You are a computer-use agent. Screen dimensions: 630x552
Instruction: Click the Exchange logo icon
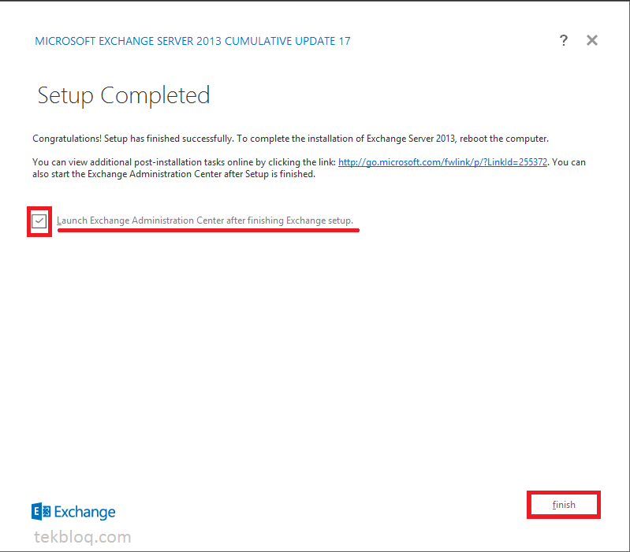click(x=41, y=512)
